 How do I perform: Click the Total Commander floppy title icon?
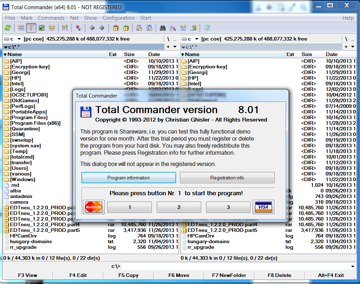tap(6, 7)
